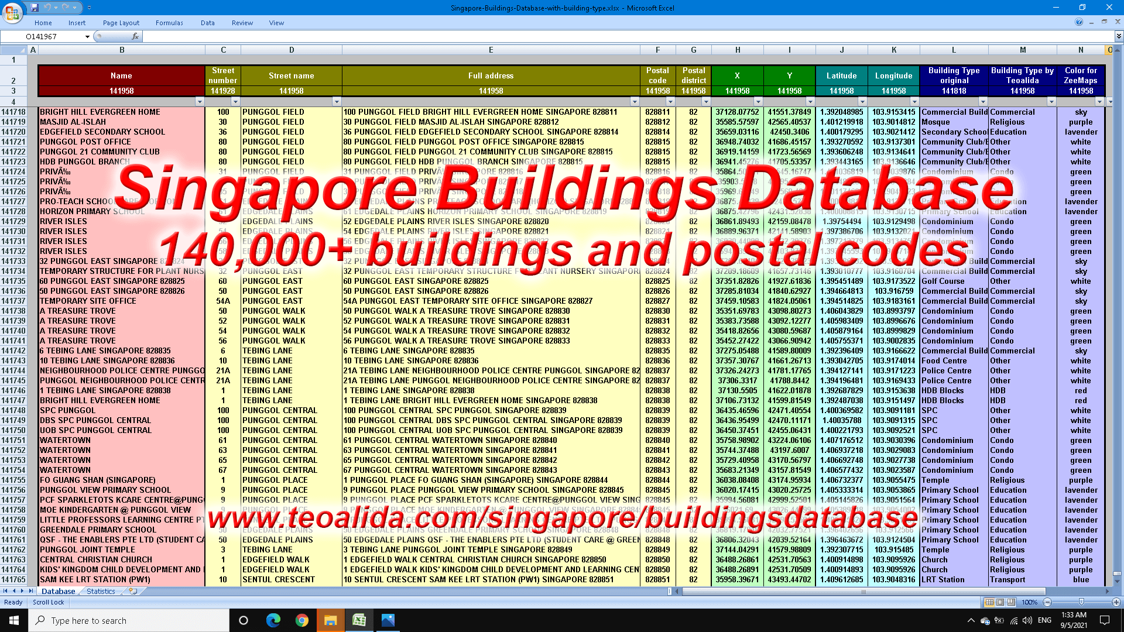Click the Undo icon
Screen dimensions: 1124x632
pyautogui.click(x=47, y=7)
